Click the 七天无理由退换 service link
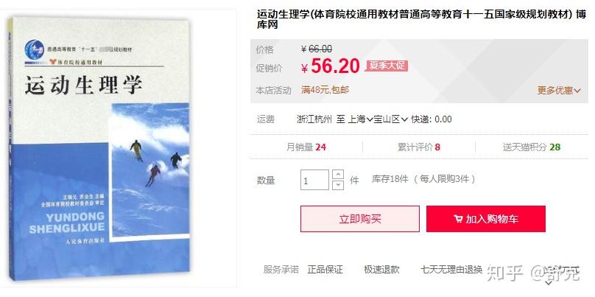 pos(451,270)
